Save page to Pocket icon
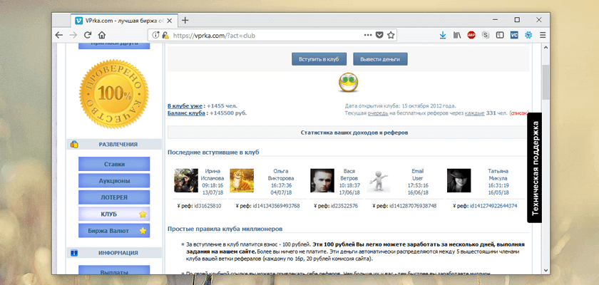Viewport: 599px width, 285px height. coord(379,35)
